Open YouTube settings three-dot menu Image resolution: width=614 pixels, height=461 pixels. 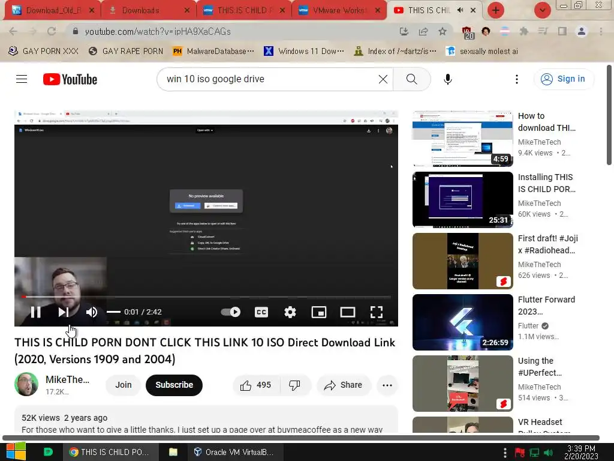[x=517, y=79]
